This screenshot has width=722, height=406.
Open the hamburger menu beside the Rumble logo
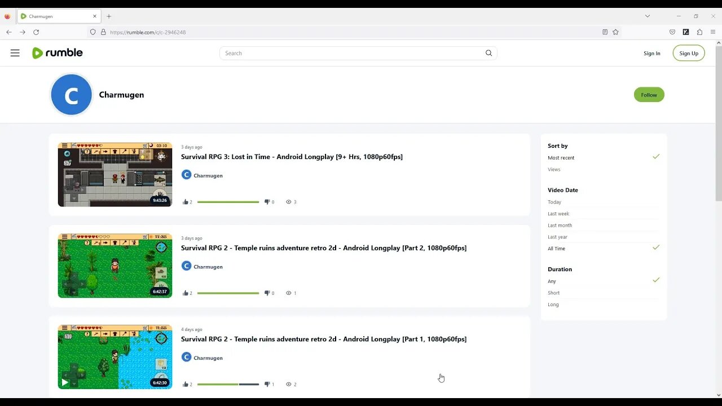(x=15, y=53)
